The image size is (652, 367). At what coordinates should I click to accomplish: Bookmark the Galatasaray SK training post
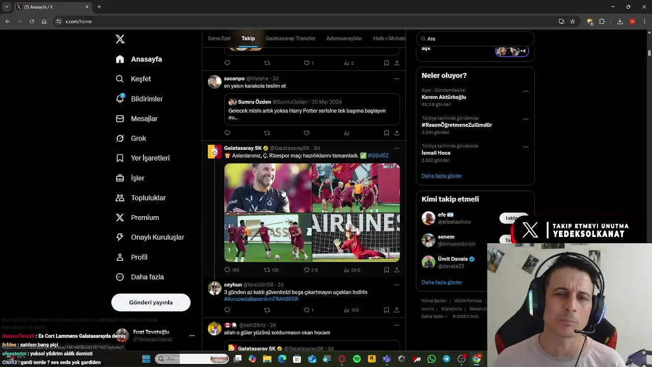point(386,270)
